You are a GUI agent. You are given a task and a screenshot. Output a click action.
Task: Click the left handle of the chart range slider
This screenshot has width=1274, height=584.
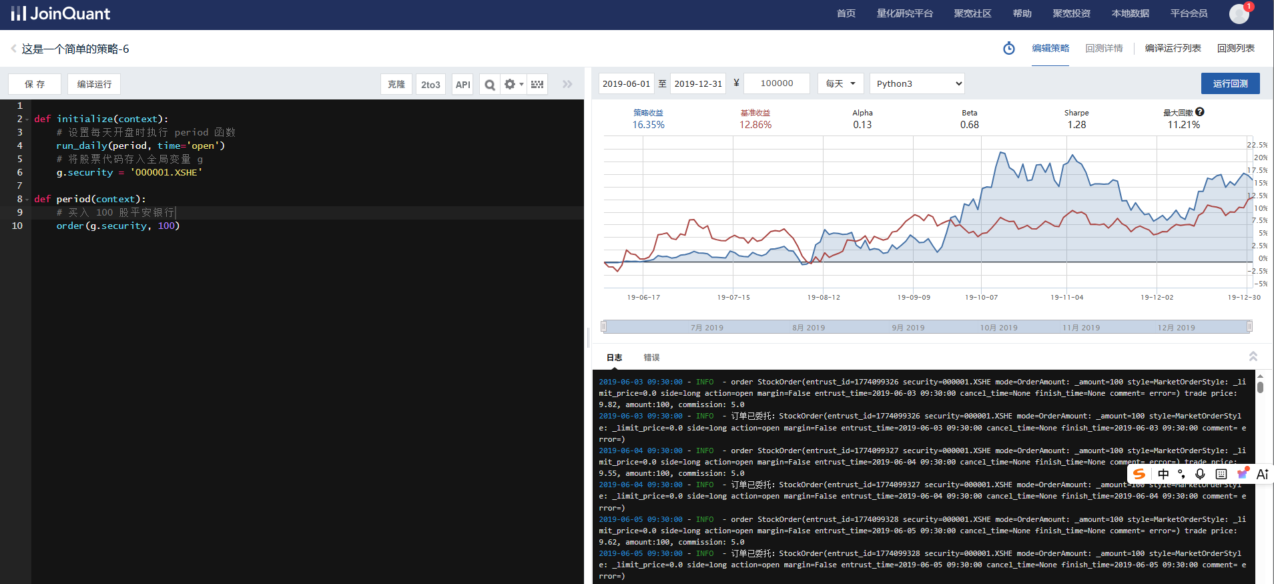point(603,326)
